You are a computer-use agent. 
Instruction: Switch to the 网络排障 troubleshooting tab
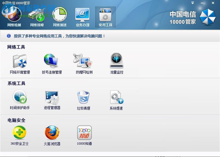(x=37, y=17)
